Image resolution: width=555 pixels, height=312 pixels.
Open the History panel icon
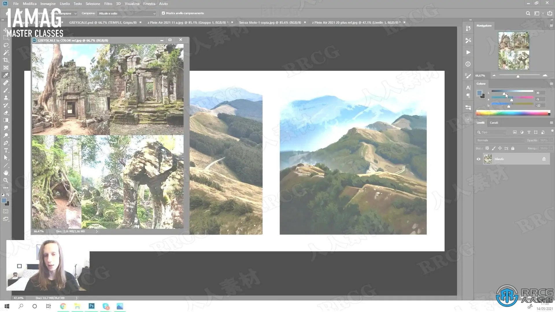(468, 28)
